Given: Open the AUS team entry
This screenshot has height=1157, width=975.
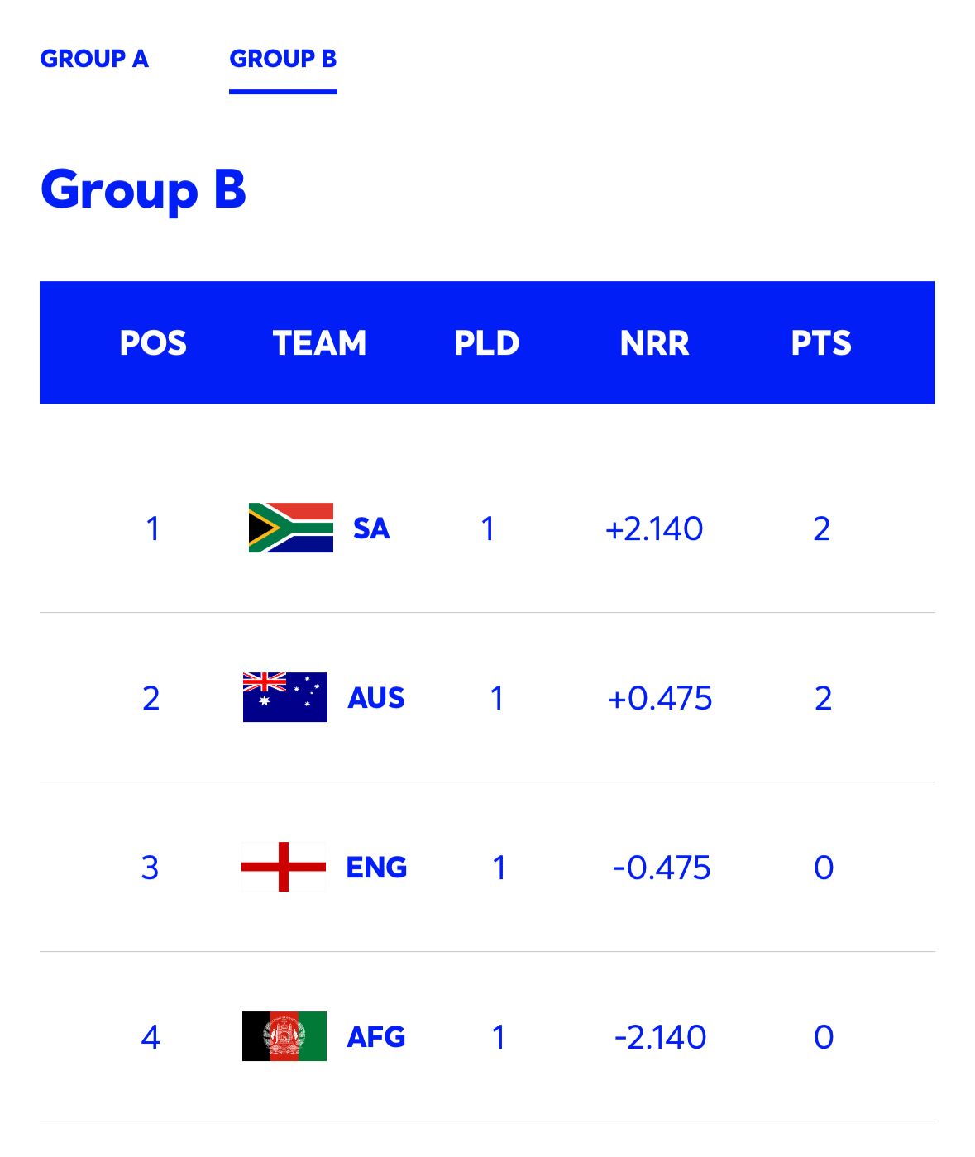Looking at the screenshot, I should click(375, 699).
